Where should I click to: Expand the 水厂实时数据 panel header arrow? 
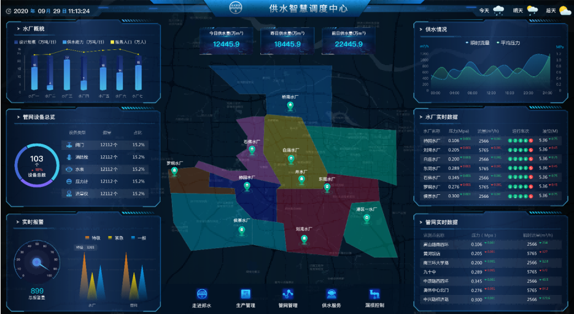point(420,117)
